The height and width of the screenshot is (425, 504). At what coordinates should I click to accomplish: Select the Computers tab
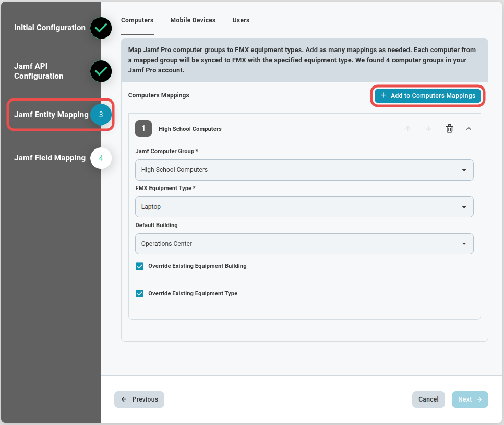137,20
